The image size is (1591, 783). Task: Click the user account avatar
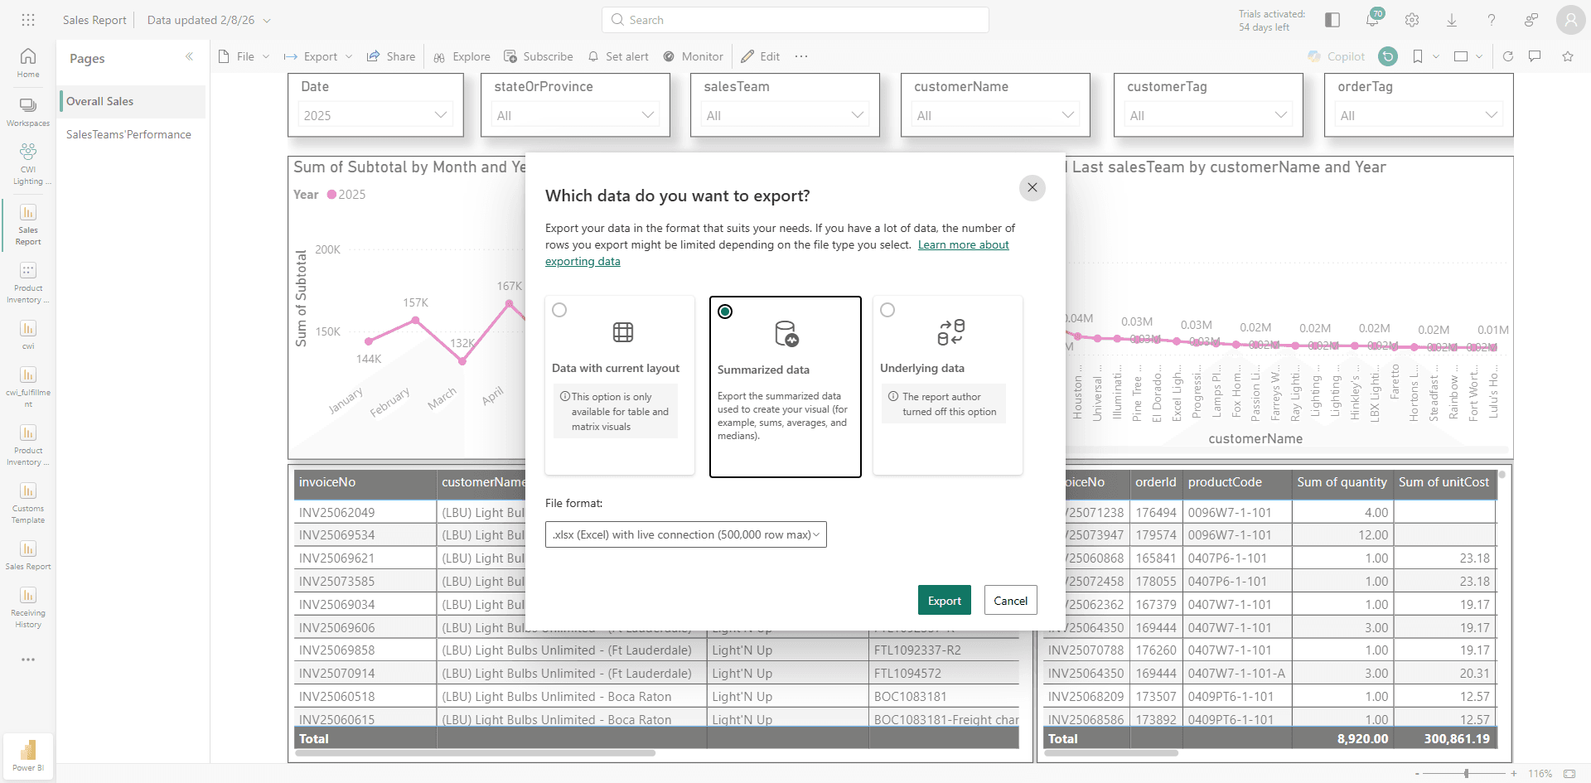tap(1570, 20)
